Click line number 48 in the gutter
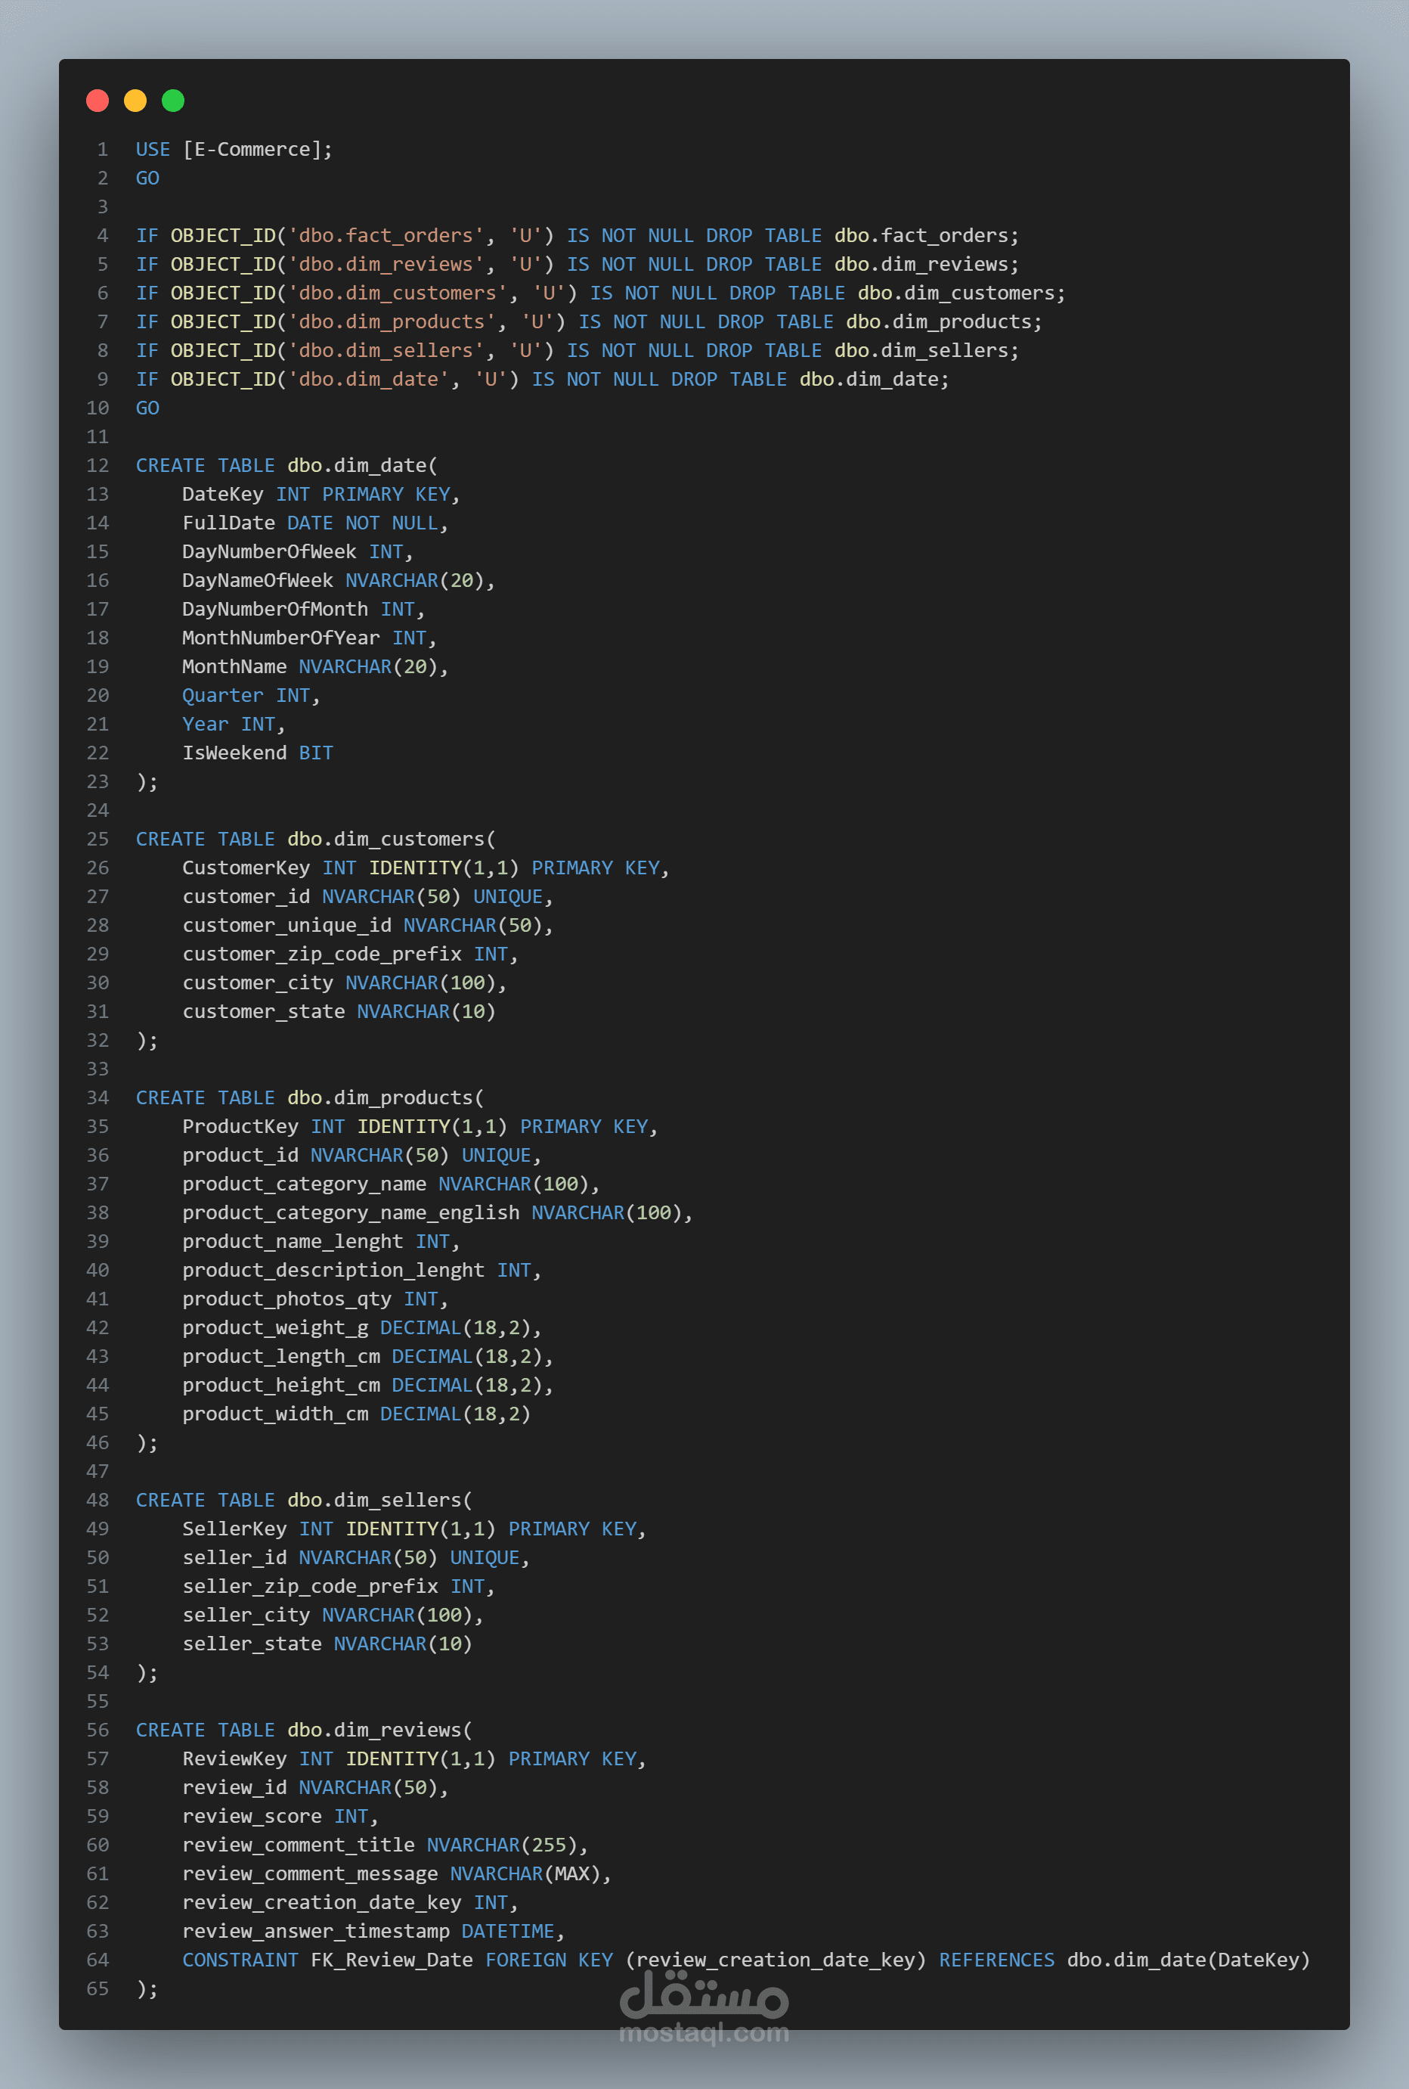 (98, 1499)
